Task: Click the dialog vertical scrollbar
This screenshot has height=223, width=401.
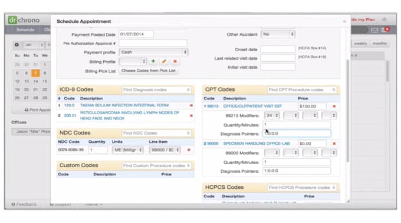Action: [x=347, y=111]
